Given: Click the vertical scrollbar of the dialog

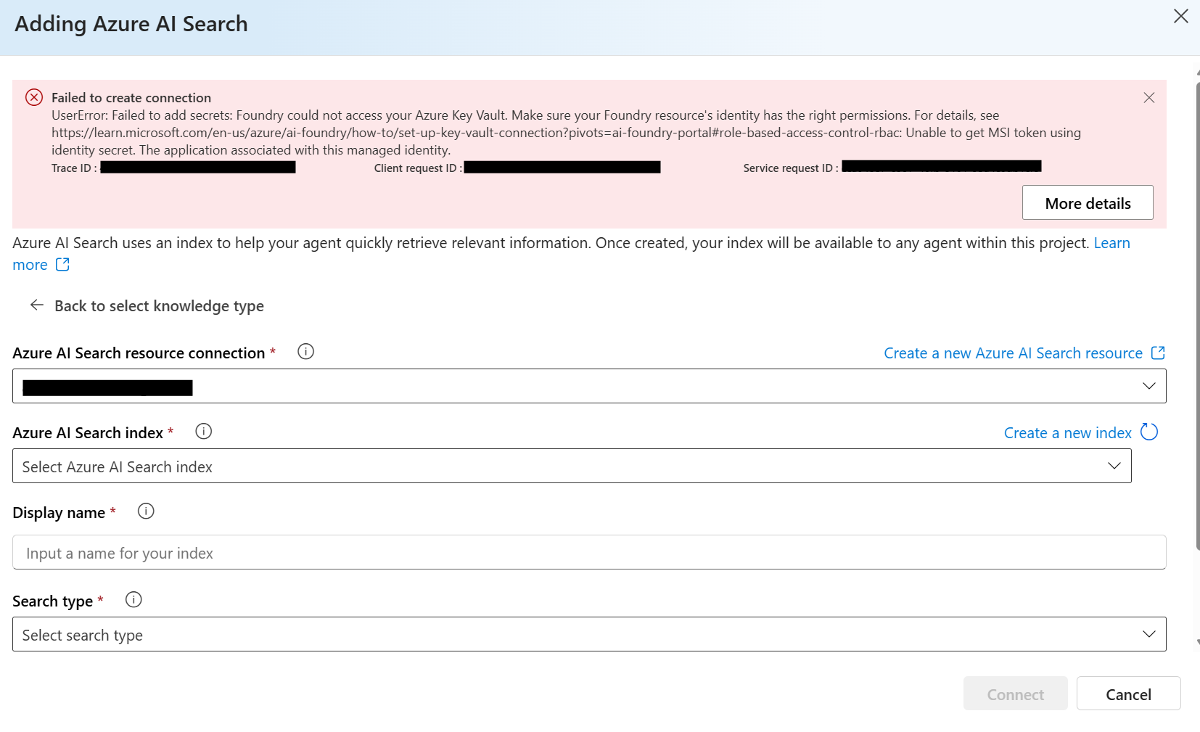Looking at the screenshot, I should pos(1197,316).
